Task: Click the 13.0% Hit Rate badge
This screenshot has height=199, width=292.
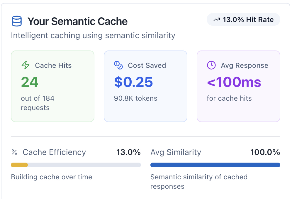Action: (243, 19)
